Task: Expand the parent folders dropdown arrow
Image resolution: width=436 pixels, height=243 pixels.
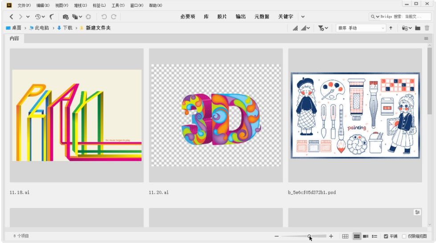Action: tap(28, 16)
